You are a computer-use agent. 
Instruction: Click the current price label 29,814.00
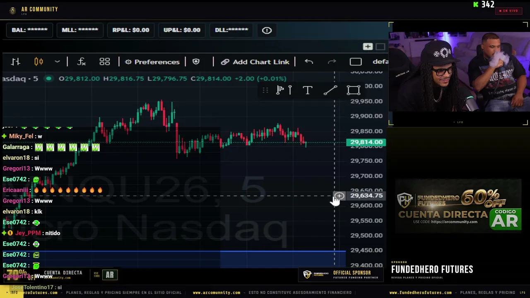366,142
